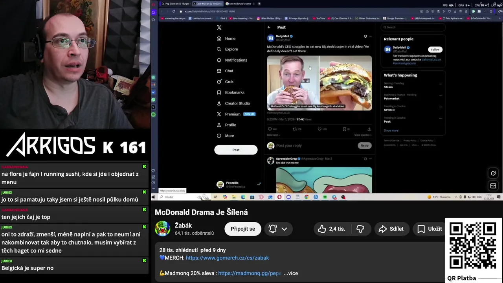503x283 pixels.
Task: Open the YouTube bookmark in bookmarks bar
Action: (318, 18)
